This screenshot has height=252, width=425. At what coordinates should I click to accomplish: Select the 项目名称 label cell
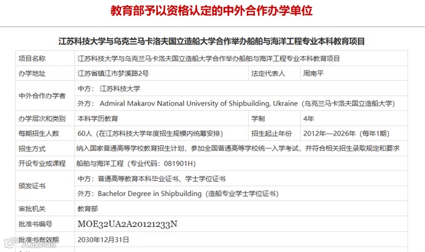45,58
